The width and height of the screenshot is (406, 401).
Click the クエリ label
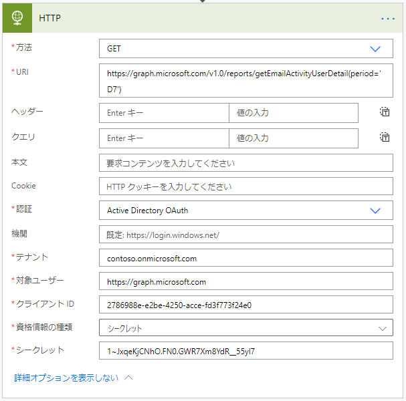point(23,136)
